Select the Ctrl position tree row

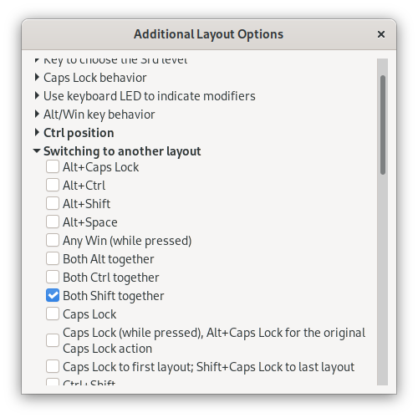click(x=204, y=133)
